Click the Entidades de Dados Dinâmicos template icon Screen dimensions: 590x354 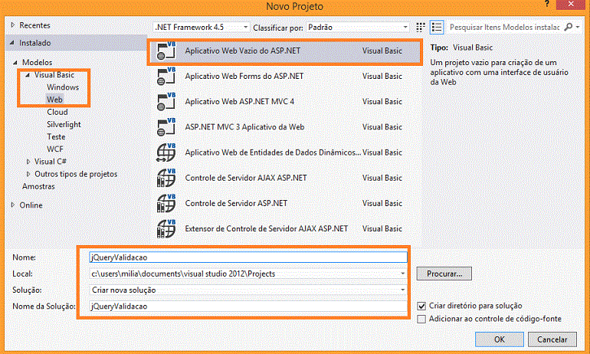[166, 152]
